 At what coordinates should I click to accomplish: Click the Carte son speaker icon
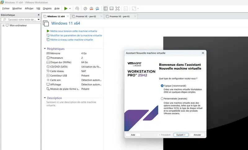(48, 80)
